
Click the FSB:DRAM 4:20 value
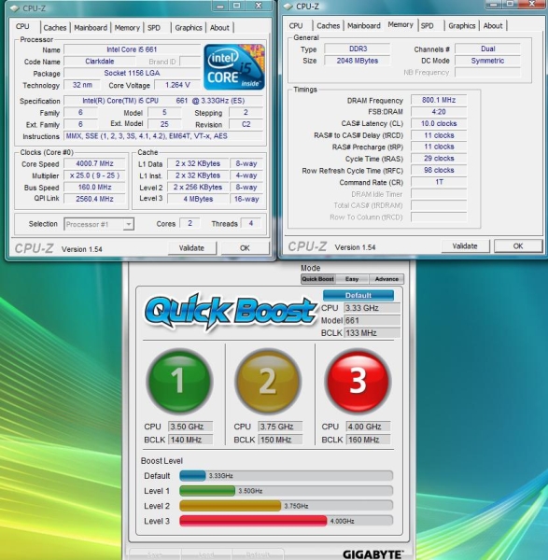point(439,112)
